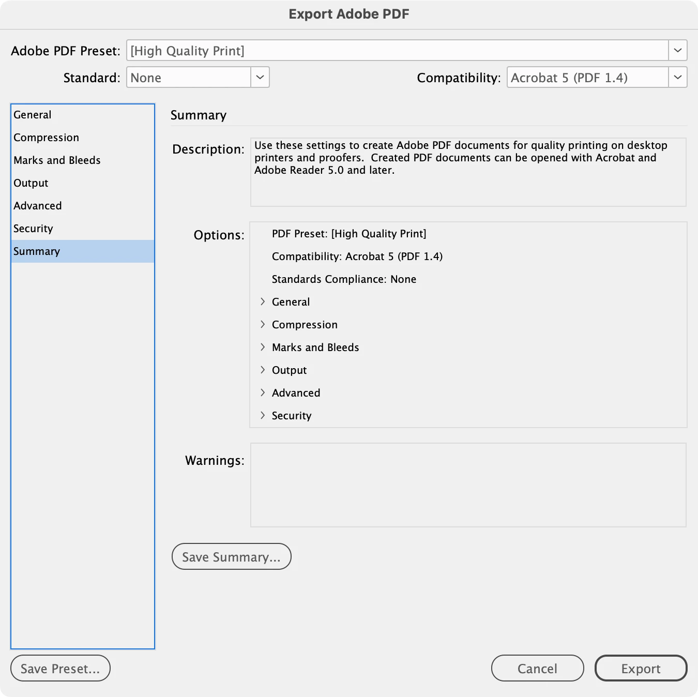Expand Marks and Bleeds in Options summary
The width and height of the screenshot is (698, 697).
click(x=263, y=347)
